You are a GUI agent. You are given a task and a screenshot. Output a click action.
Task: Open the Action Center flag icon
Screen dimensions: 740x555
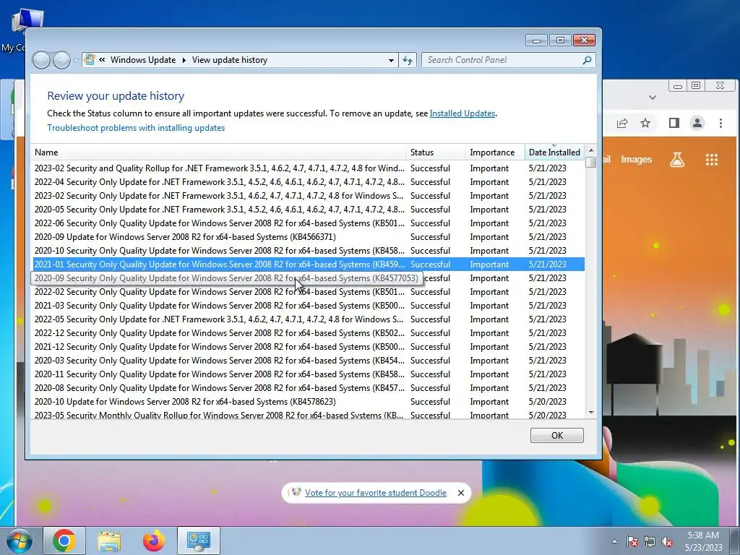click(x=632, y=541)
